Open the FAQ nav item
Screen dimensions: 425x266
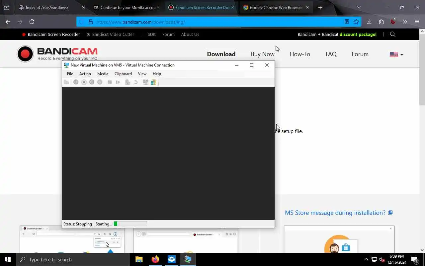pos(331,54)
